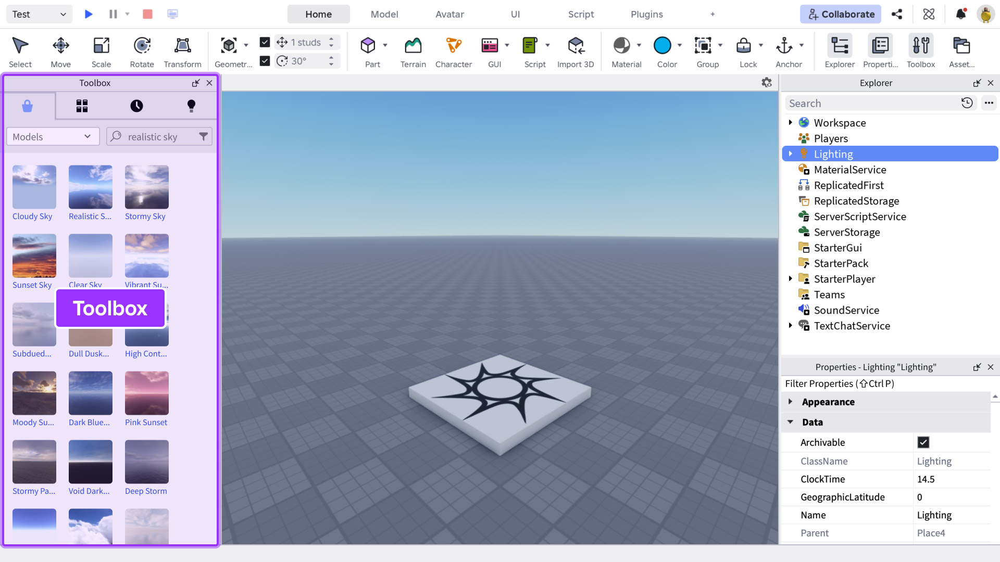This screenshot has height=562, width=1000.
Task: Open viewport settings gear icon
Action: point(767,82)
